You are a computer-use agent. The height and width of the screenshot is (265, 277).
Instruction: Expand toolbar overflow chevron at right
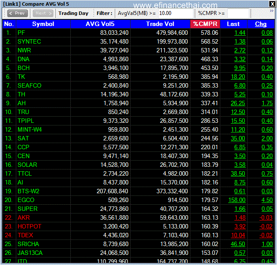pos(271,11)
